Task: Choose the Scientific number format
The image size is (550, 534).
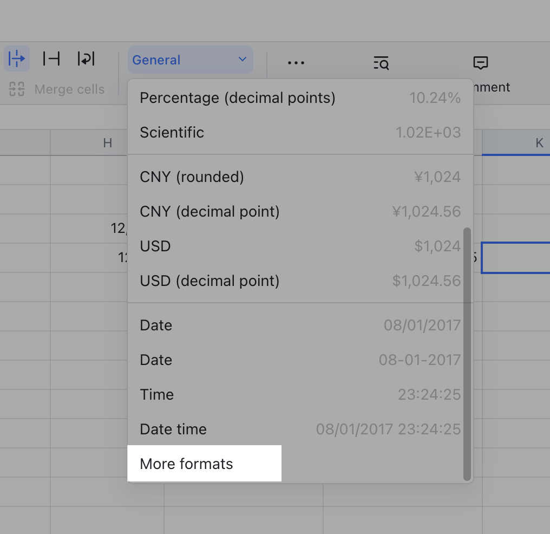Action: (172, 132)
